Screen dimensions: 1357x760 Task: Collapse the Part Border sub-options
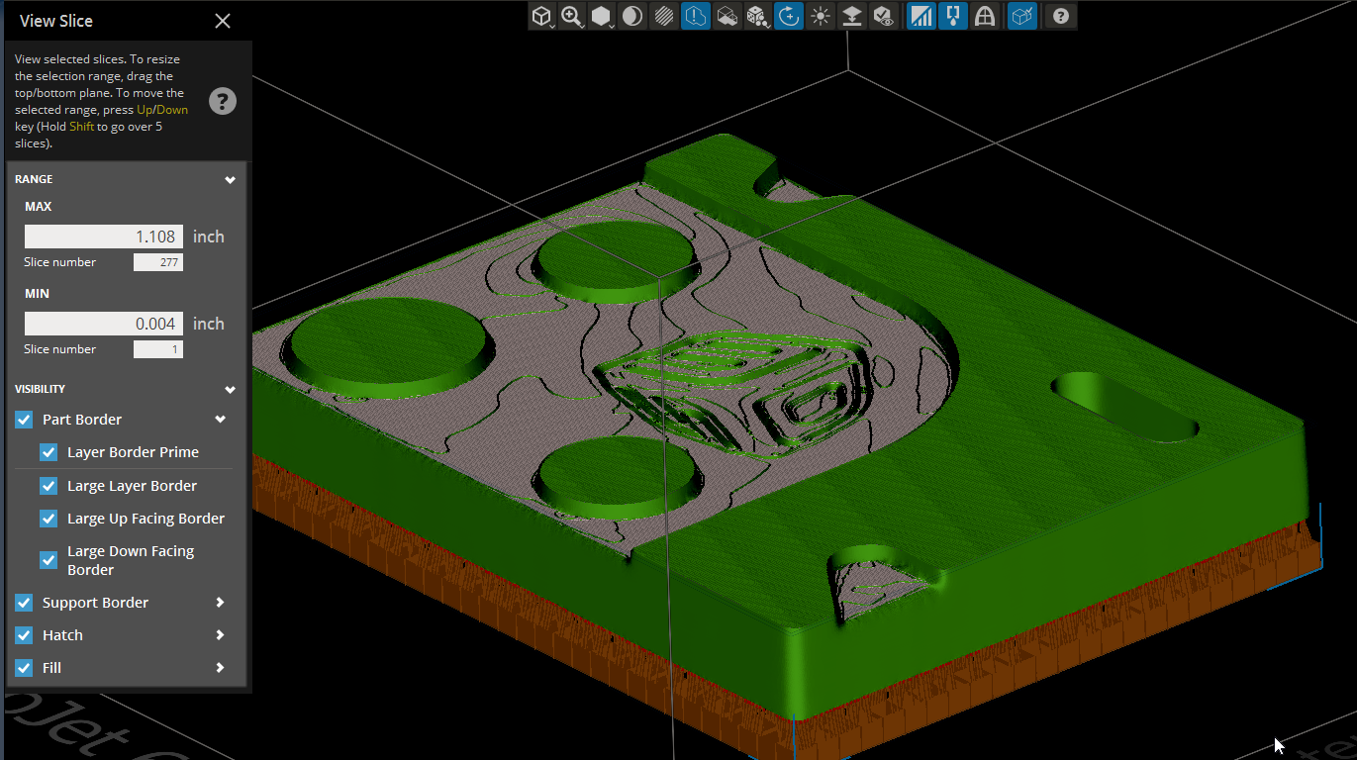tap(221, 420)
